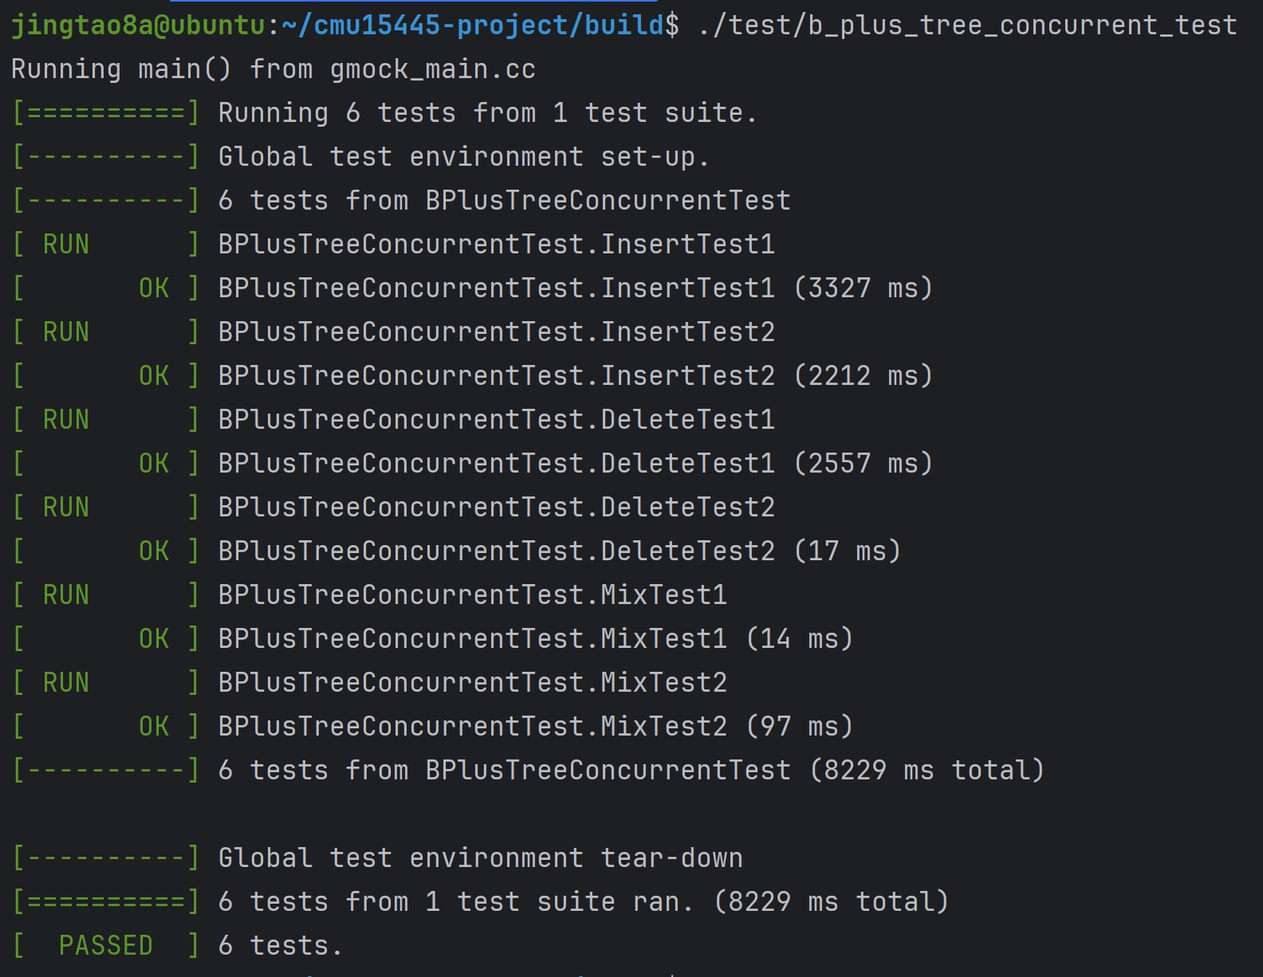The width and height of the screenshot is (1263, 977).
Task: Click the MixTest2 duration (97 ms)
Action: [799, 727]
